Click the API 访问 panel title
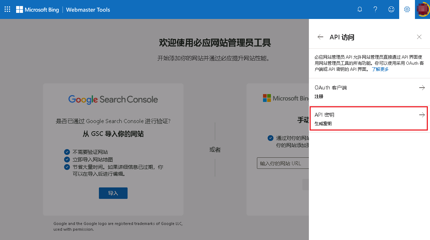 click(x=342, y=37)
